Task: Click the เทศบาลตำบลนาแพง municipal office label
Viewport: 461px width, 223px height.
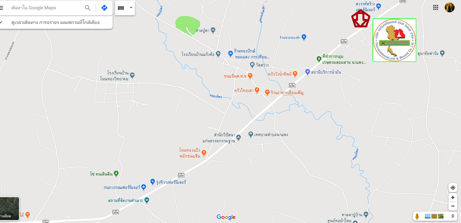Action: pos(271,135)
